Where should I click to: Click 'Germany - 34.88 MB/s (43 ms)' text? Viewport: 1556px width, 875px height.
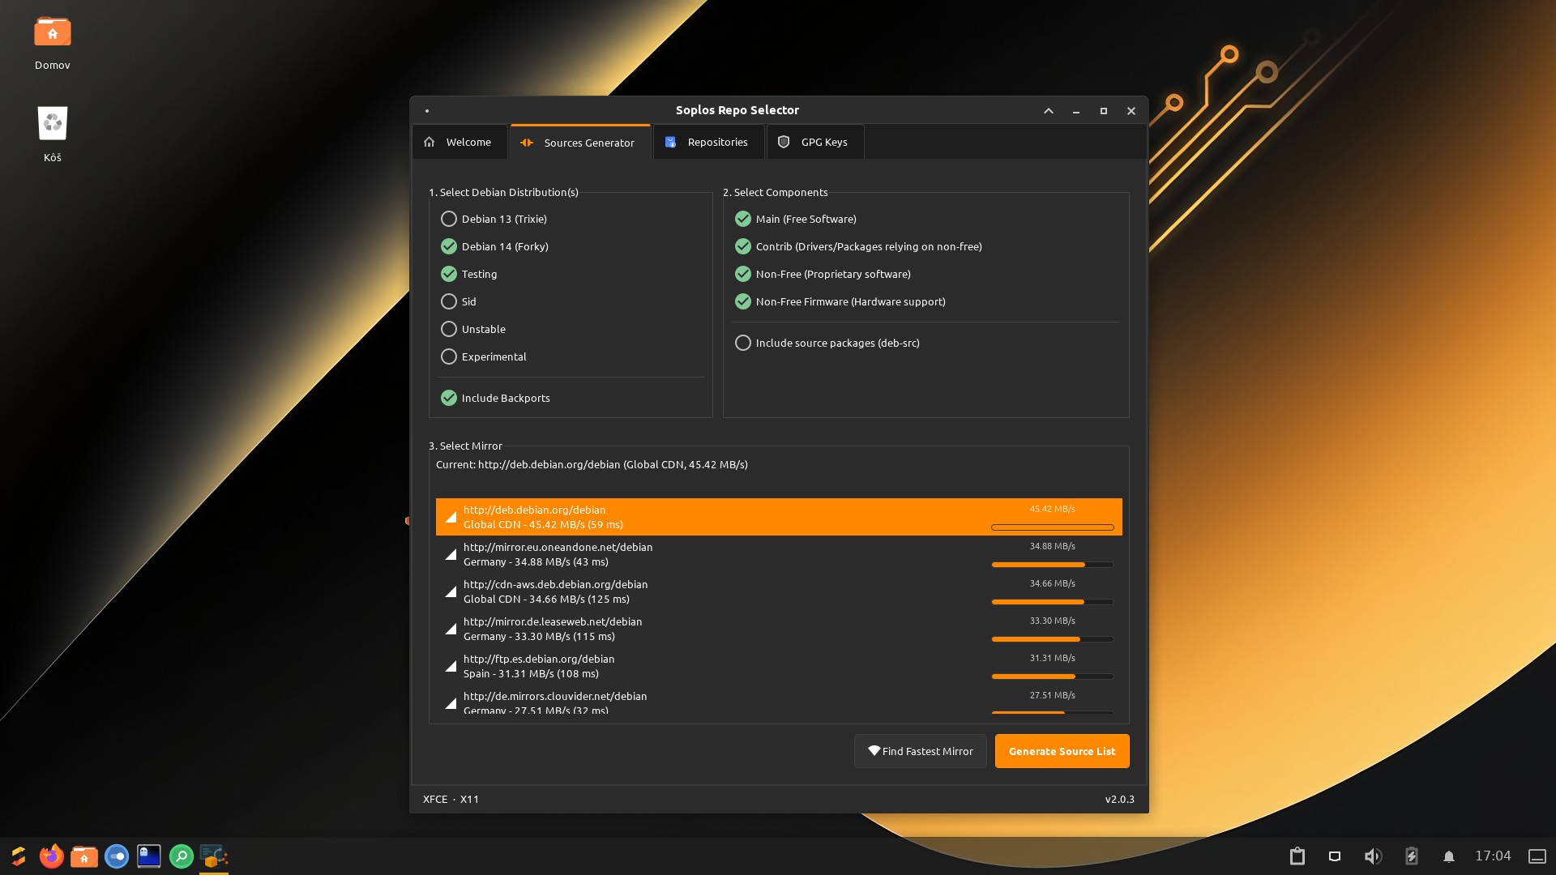[x=536, y=561]
